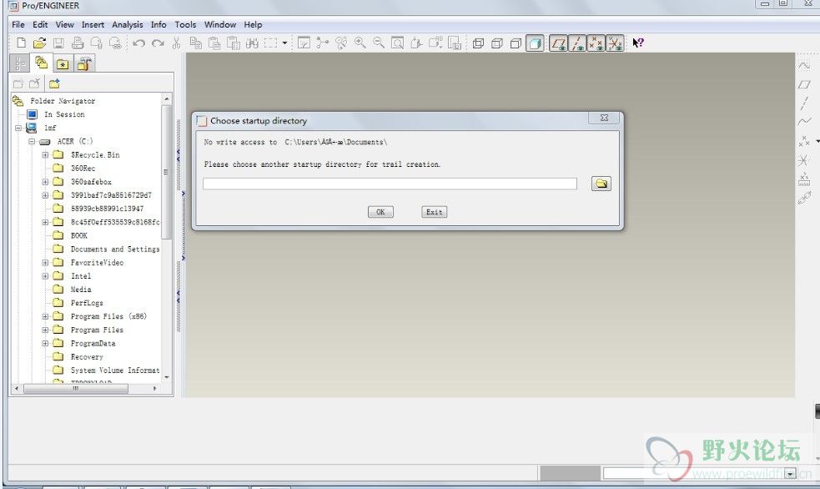820x489 pixels.
Task: Open the Insert menu
Action: pyautogui.click(x=93, y=24)
